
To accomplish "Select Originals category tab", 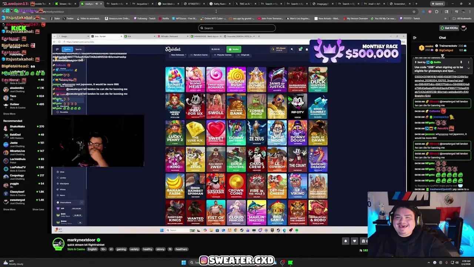I will click(244, 55).
